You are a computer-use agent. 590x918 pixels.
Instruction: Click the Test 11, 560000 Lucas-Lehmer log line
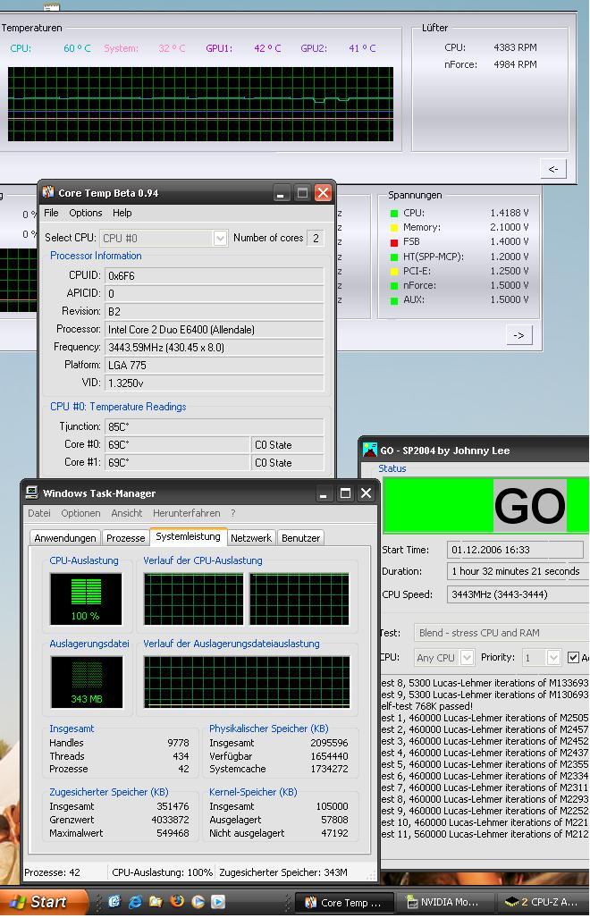485,834
